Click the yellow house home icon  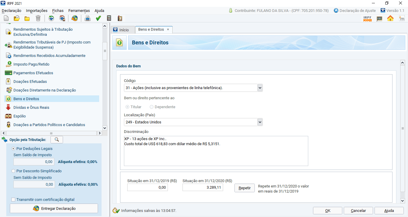(x=390, y=18)
